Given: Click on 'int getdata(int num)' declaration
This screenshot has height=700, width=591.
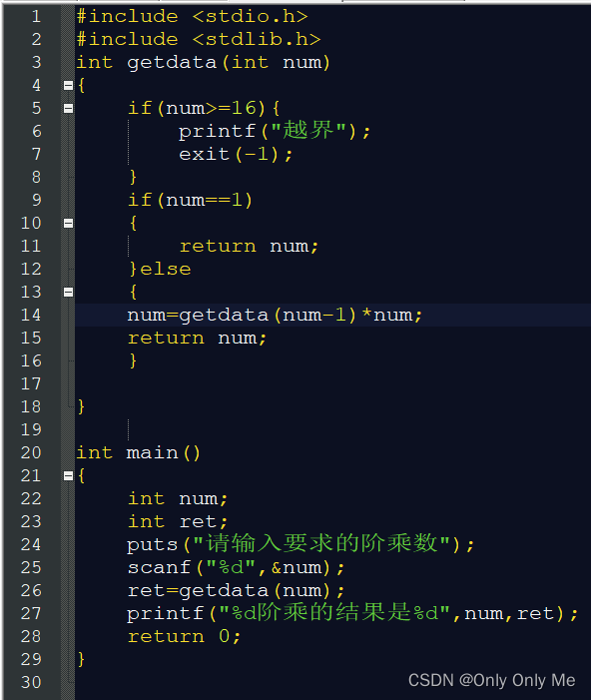Looking at the screenshot, I should pyautogui.click(x=203, y=63).
